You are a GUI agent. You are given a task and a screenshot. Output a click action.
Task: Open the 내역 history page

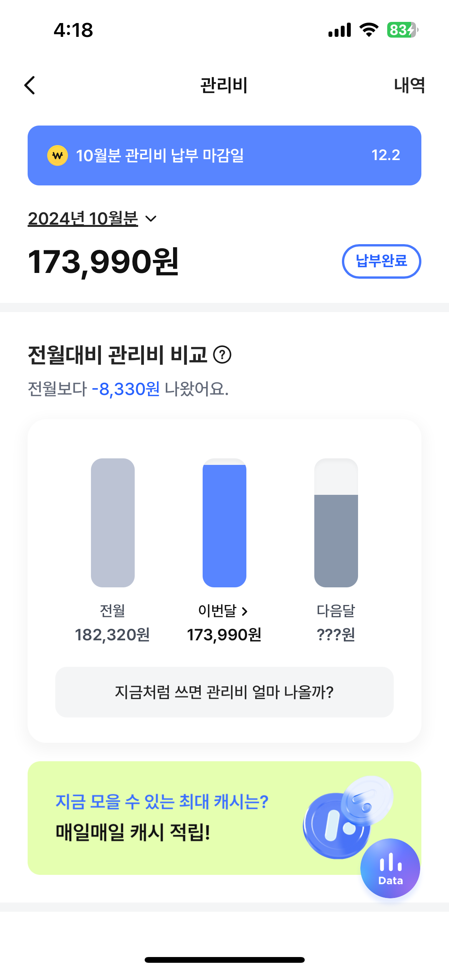click(x=409, y=85)
